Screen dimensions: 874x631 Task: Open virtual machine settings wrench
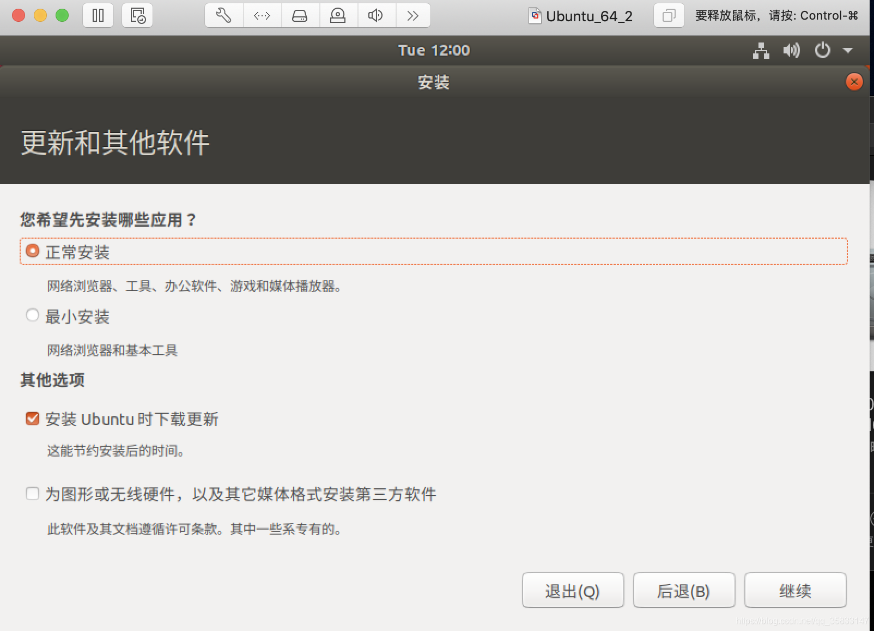coord(223,15)
